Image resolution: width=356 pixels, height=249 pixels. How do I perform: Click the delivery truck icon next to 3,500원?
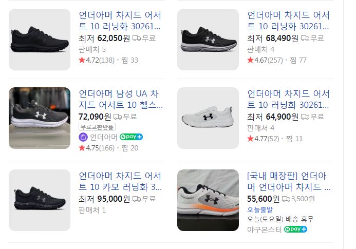[286, 199]
